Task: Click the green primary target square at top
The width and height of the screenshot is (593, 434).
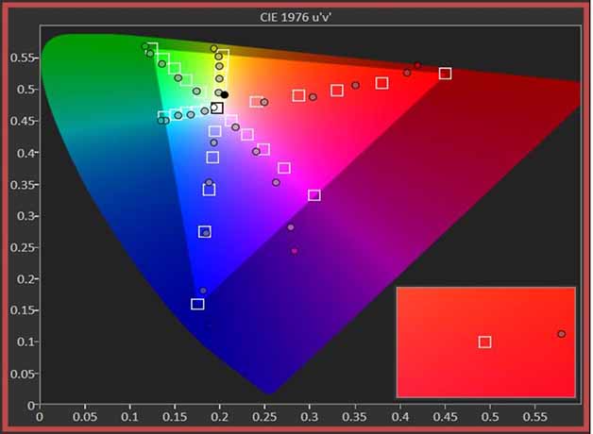Action: (151, 49)
